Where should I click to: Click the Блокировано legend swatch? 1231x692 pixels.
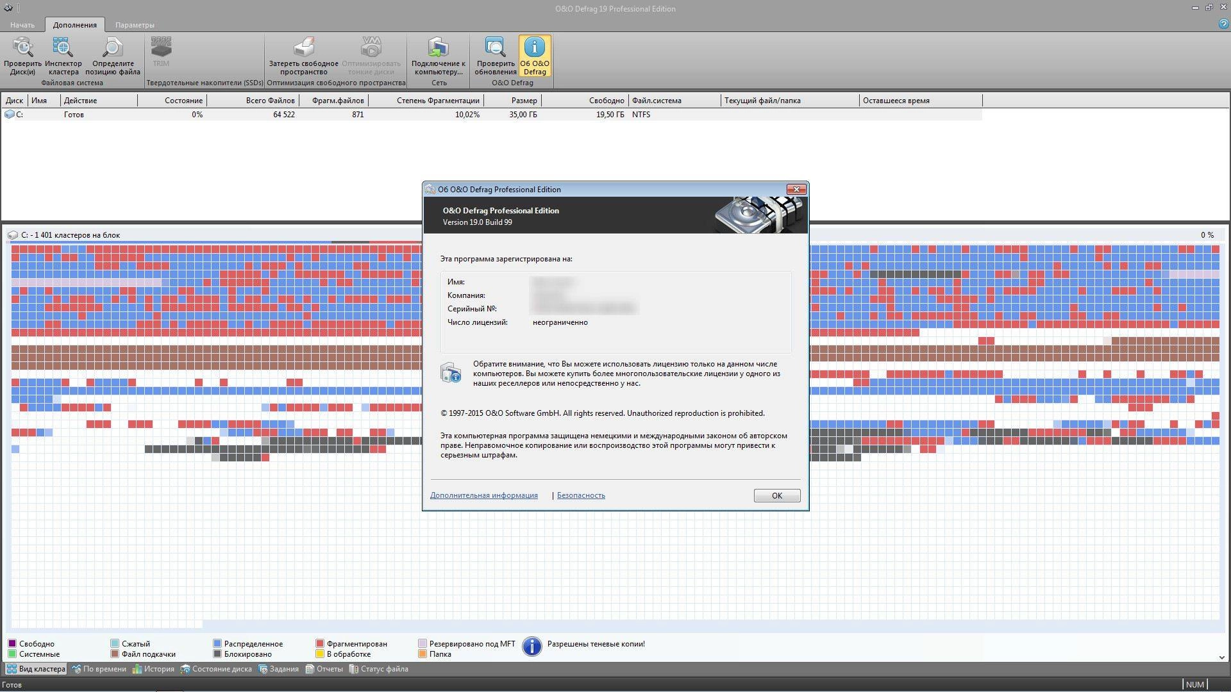click(217, 654)
